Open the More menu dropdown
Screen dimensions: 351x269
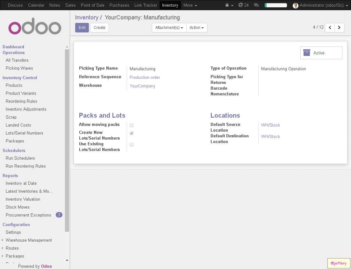pyautogui.click(x=190, y=5)
